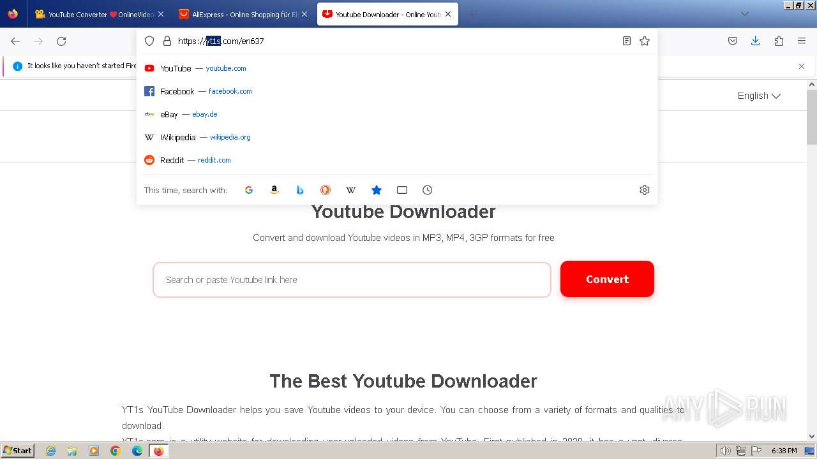817x459 pixels.
Task: Select the Facebook suggestion row
Action: point(397,91)
